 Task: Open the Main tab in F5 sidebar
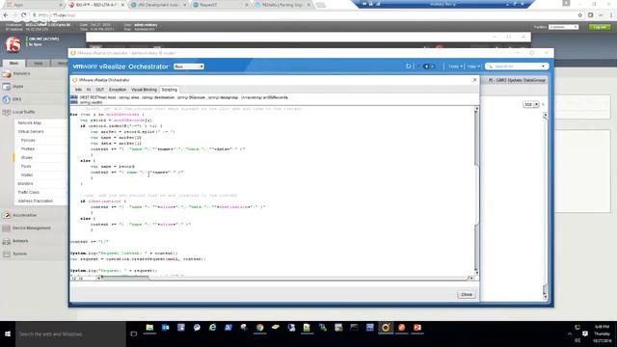click(x=13, y=63)
